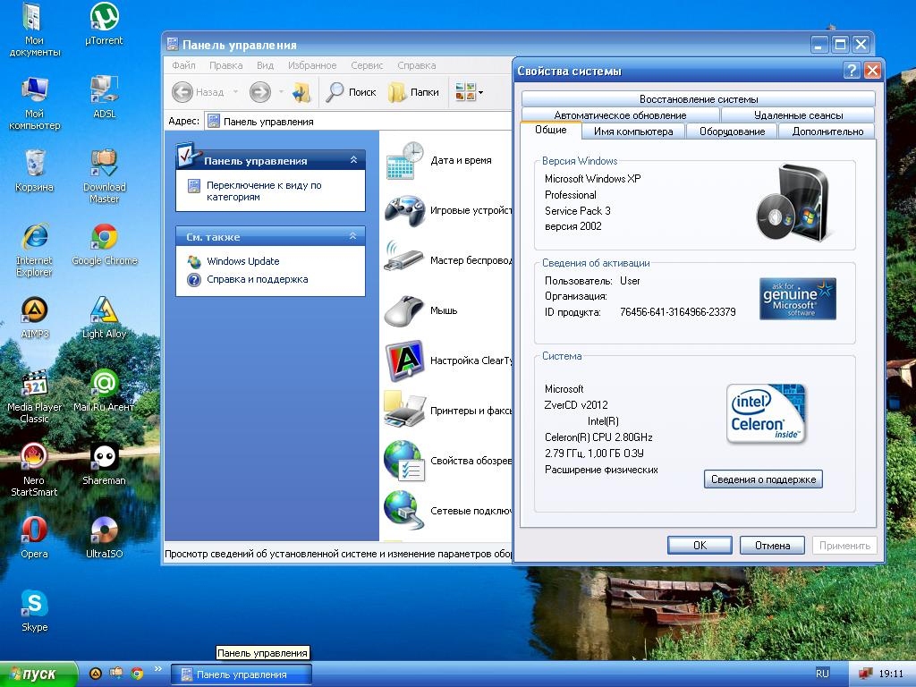
Task: Open the Date and Time icon
Action: click(x=404, y=161)
